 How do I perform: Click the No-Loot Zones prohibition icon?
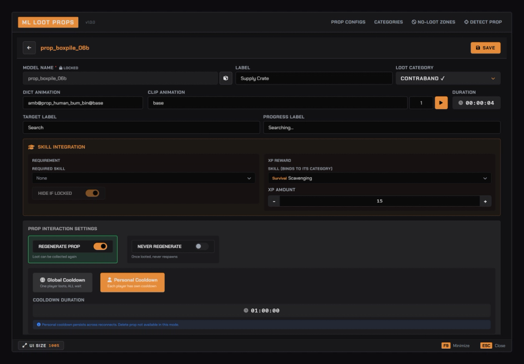click(x=414, y=22)
